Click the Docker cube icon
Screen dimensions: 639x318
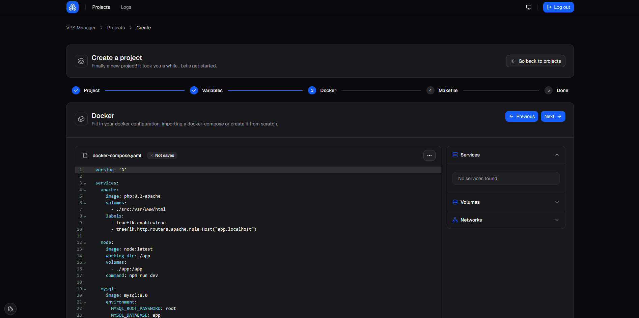coord(81,119)
